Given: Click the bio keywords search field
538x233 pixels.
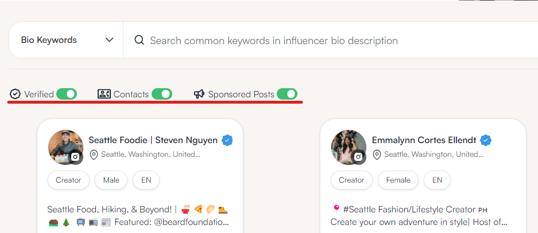Looking at the screenshot, I should click(330, 40).
